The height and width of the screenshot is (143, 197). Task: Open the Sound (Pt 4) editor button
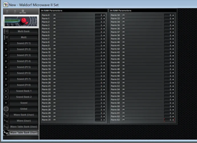(24, 61)
